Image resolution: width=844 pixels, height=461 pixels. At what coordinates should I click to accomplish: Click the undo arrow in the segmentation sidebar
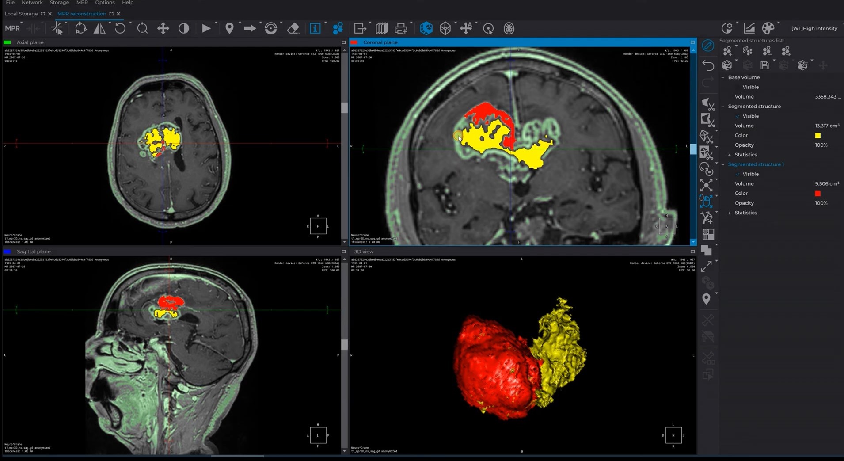tap(708, 65)
